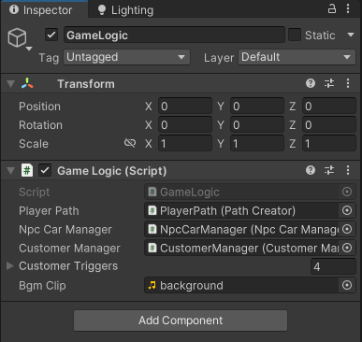Open object picker for Npc Car Manager
Viewport: 362px width, 342px height.
tap(347, 229)
